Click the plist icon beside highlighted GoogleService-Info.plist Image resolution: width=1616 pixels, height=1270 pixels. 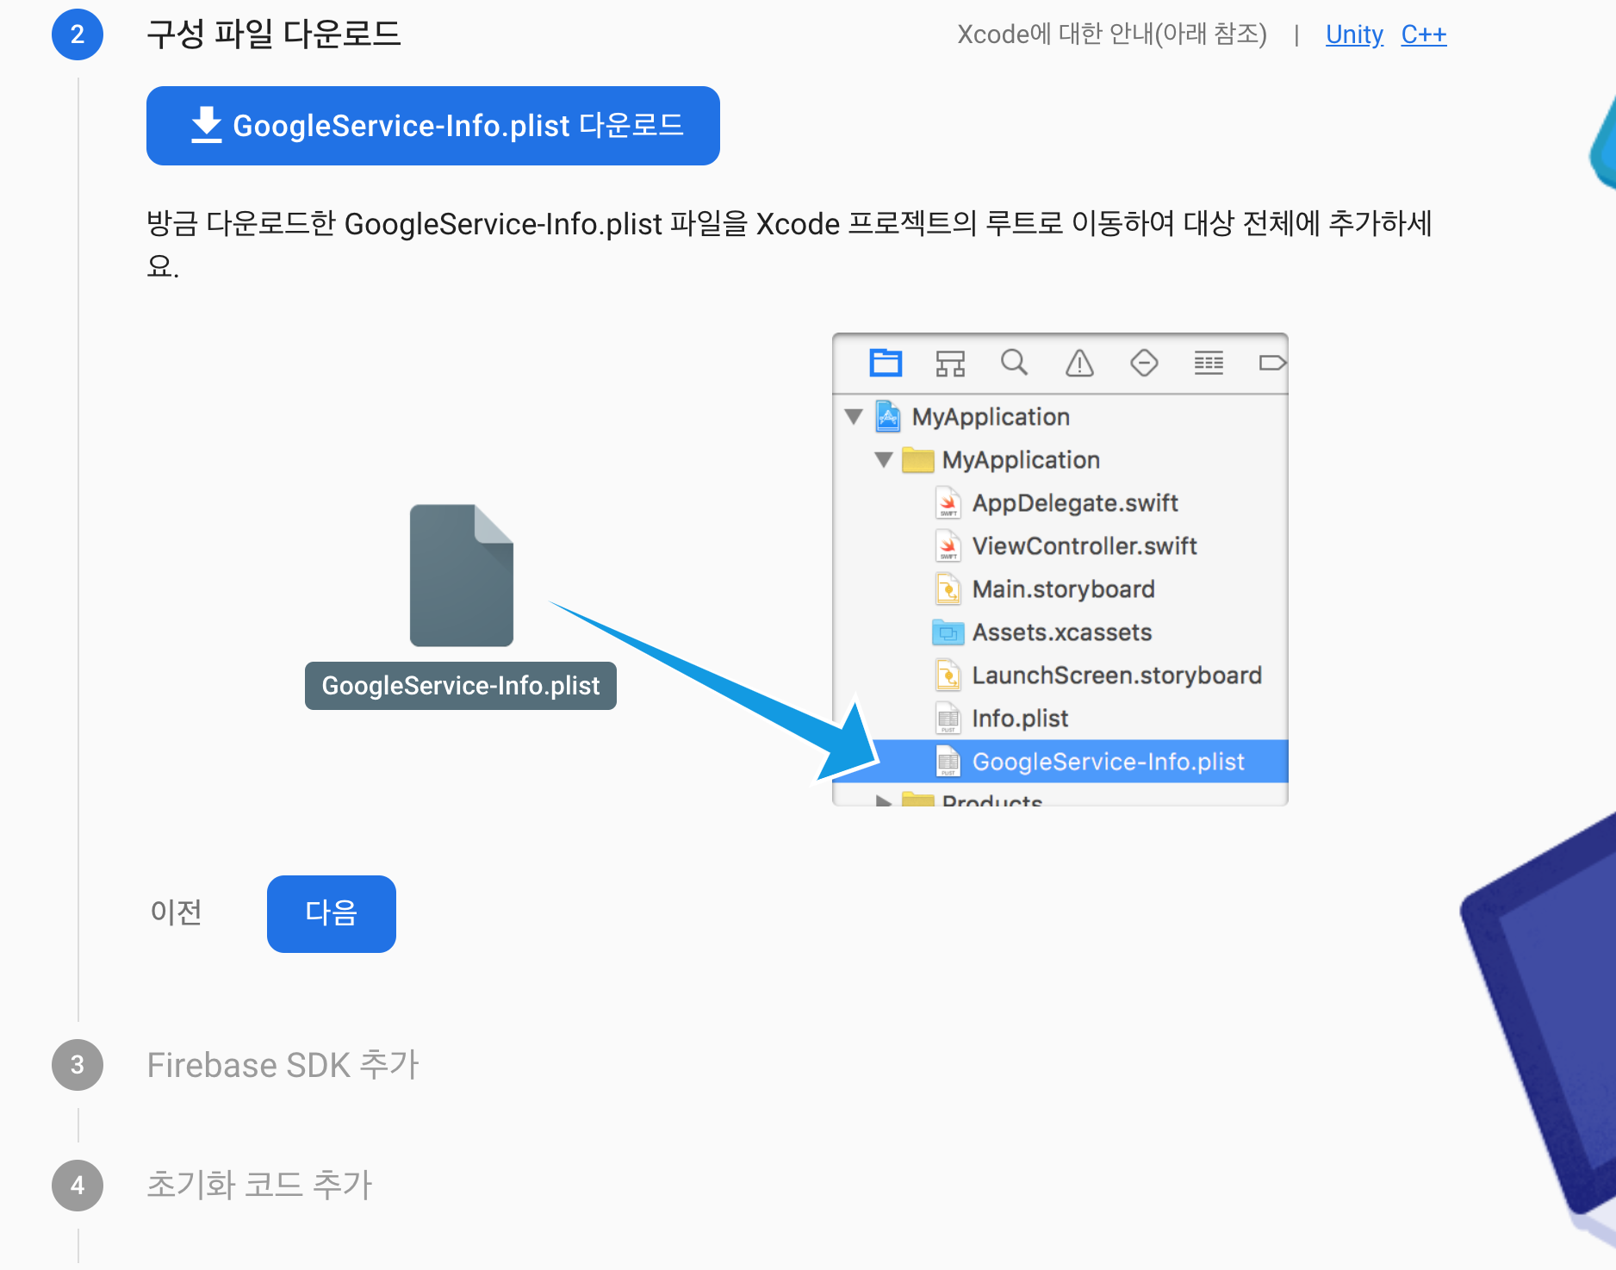pyautogui.click(x=948, y=762)
